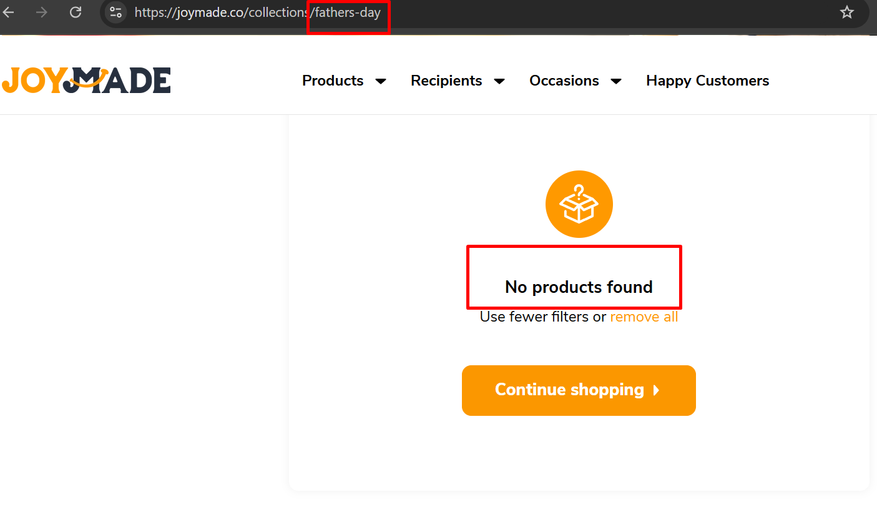Select the Occasions menu item
877x512 pixels.
(564, 81)
